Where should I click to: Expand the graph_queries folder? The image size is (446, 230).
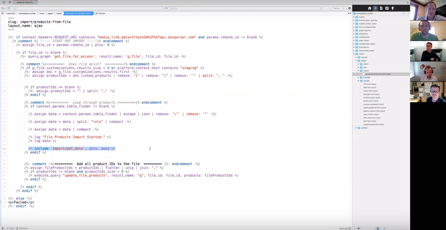[354, 30]
